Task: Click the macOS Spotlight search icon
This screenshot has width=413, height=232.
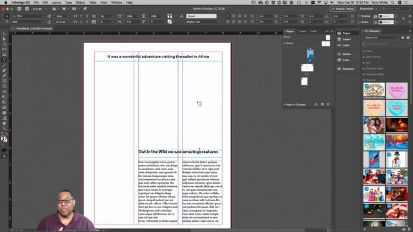Action: [392, 3]
